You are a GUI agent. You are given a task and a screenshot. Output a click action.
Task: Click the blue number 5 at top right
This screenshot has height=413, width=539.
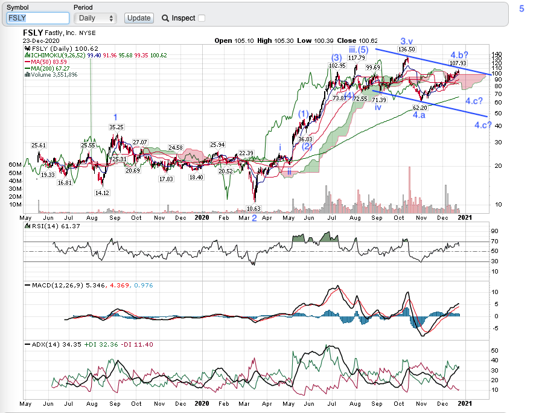pos(521,9)
